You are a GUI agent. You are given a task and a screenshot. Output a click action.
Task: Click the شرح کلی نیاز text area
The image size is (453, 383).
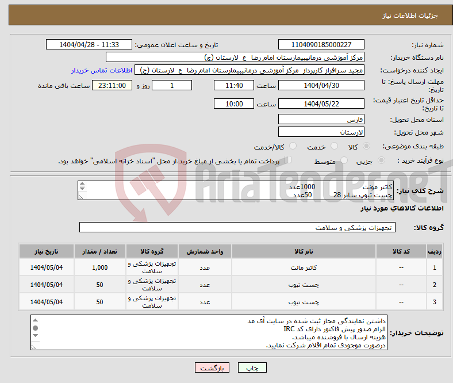tap(236, 190)
